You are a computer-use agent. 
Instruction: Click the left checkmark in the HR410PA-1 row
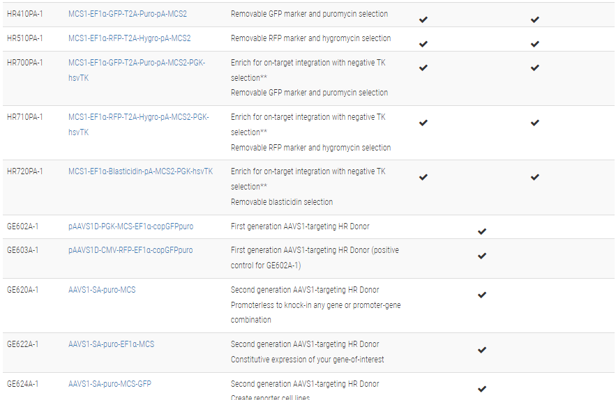(423, 20)
